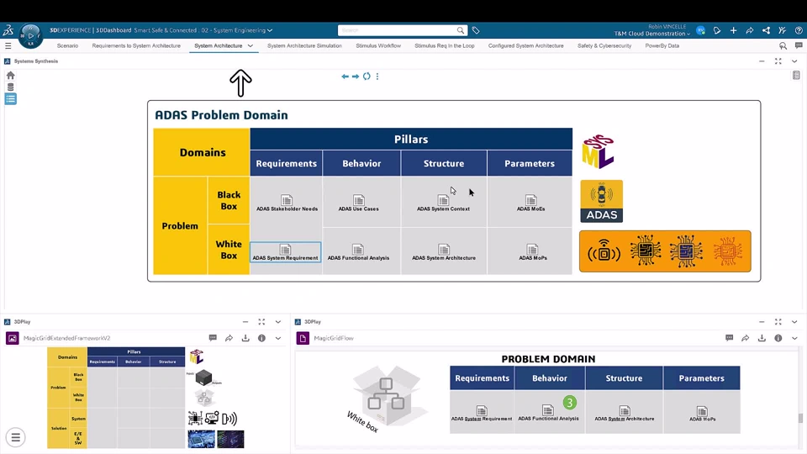Share MagicGridExtendedFrameworkV2 content

click(229, 338)
